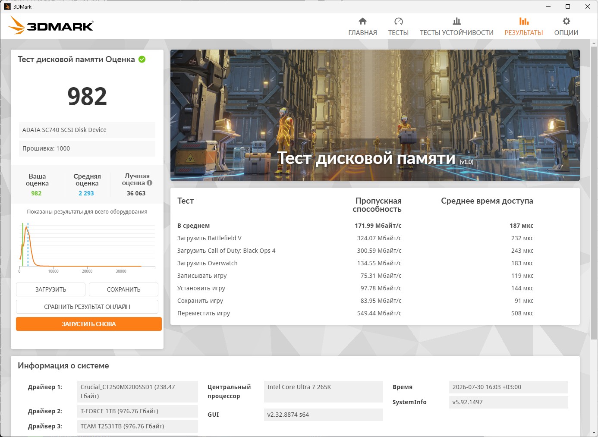
Task: Click the scrollbar up arrow
Action: pyautogui.click(x=594, y=43)
